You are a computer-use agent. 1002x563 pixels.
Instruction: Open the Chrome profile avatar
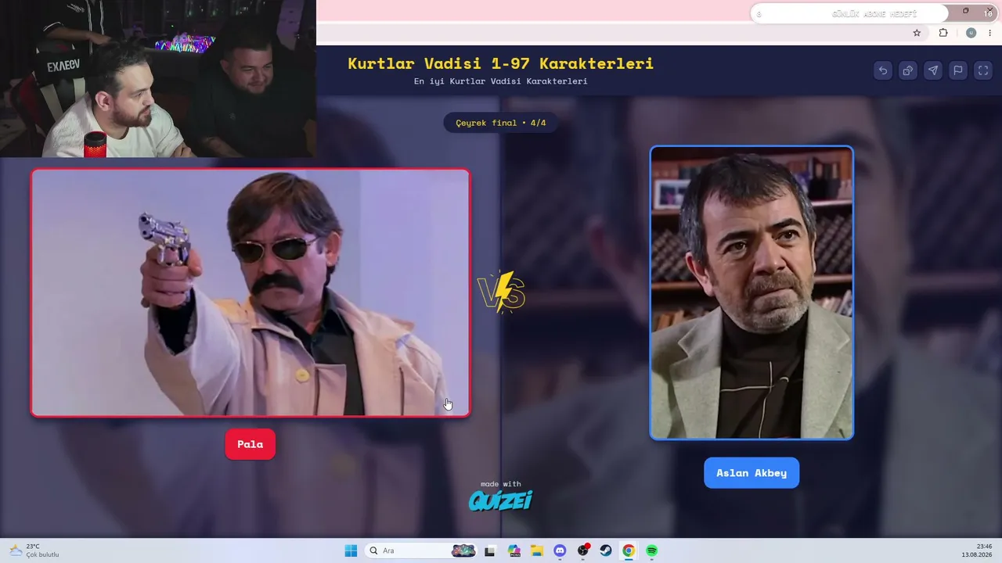click(971, 33)
